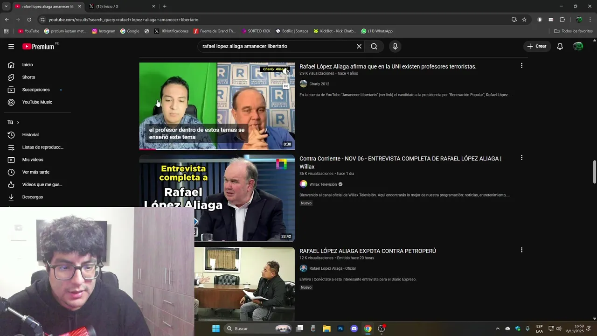Screen dimensions: 597x336
Task: Open the YouTube bookmark
Action: (29, 31)
